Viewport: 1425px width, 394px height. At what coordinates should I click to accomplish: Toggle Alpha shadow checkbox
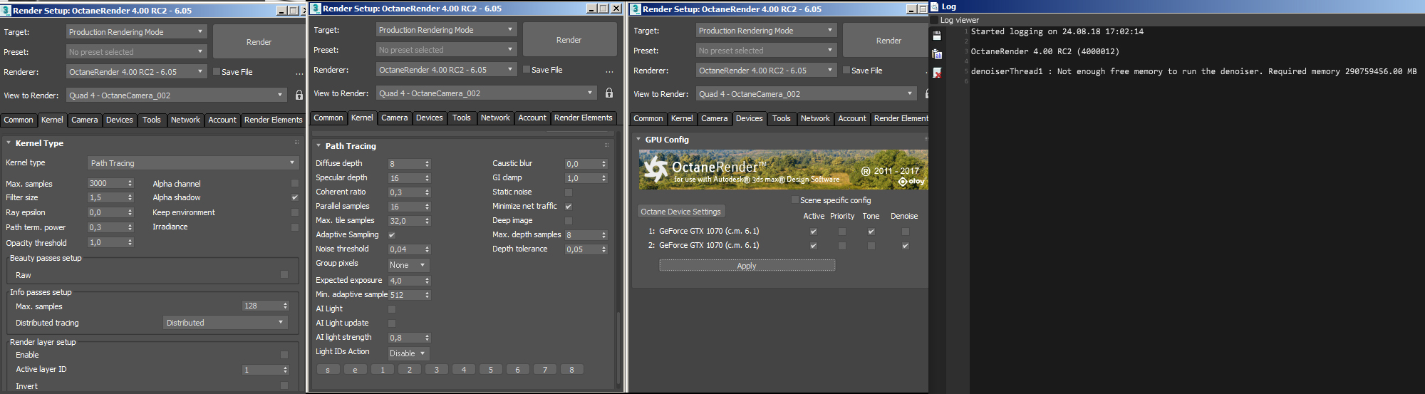click(x=295, y=197)
